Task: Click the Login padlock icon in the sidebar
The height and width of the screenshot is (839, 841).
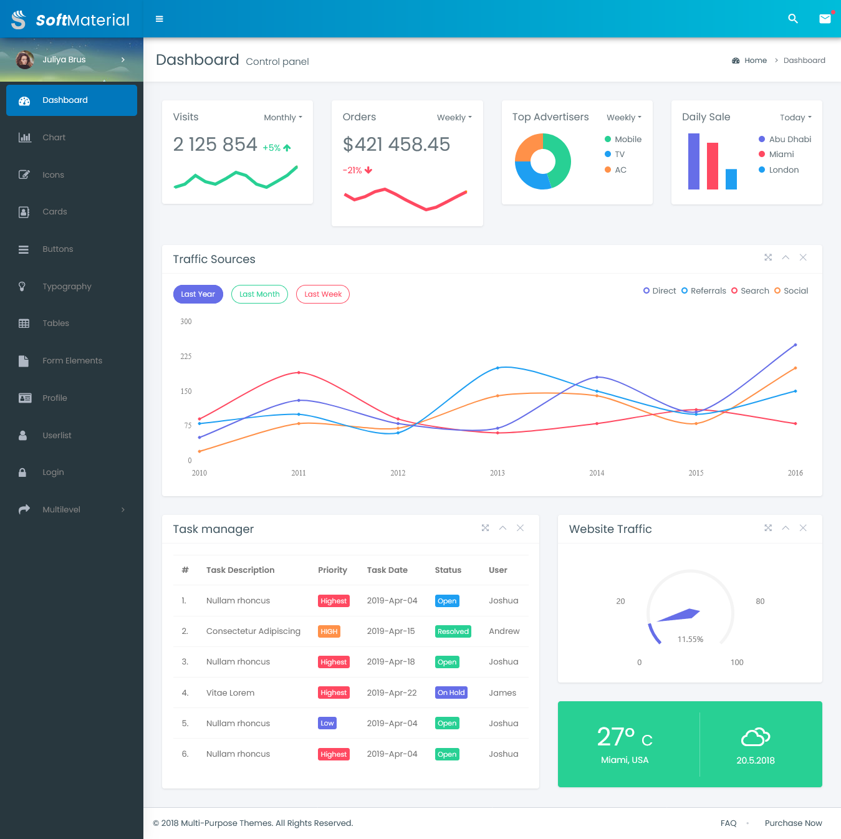Action: [x=22, y=472]
